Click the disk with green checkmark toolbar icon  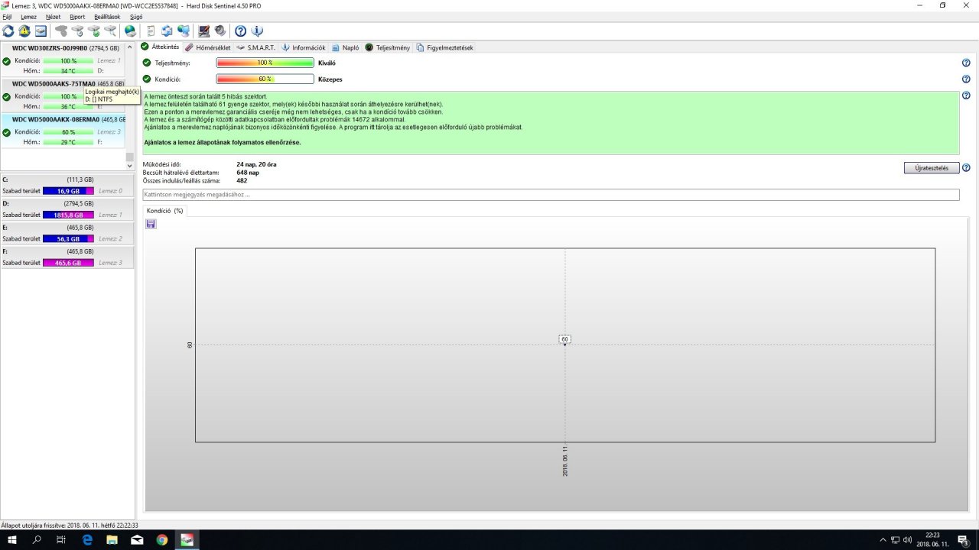pyautogui.click(x=94, y=31)
